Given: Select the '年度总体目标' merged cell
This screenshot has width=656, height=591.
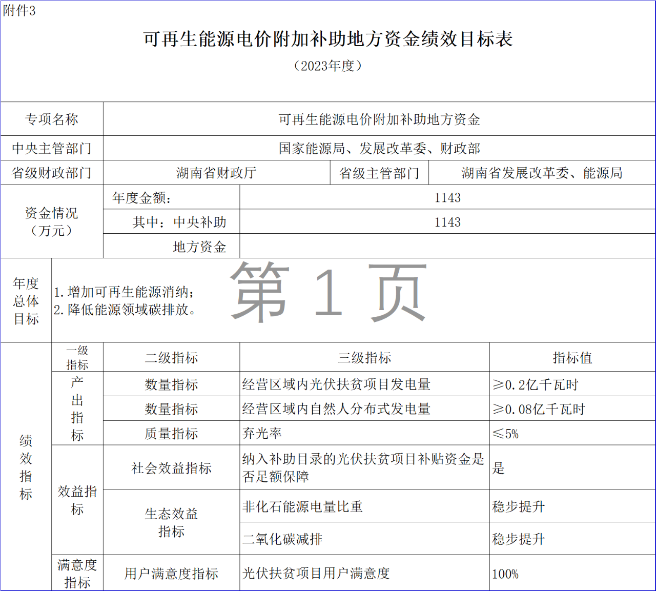Looking at the screenshot, I should pos(26,300).
